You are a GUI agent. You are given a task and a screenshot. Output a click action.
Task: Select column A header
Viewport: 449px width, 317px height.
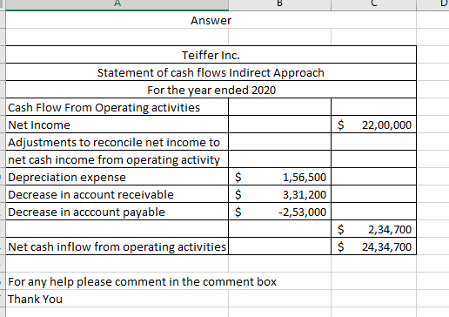coord(117,5)
